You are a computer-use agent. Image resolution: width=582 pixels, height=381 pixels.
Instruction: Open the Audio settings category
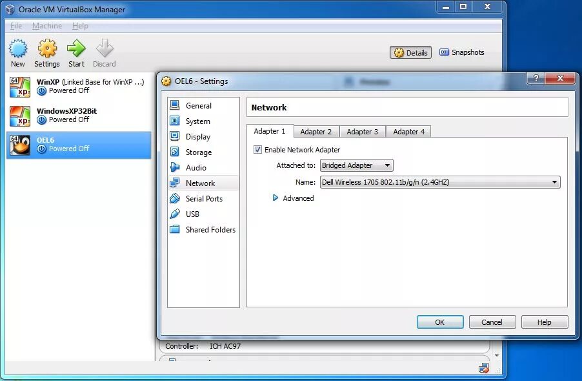pos(203,167)
